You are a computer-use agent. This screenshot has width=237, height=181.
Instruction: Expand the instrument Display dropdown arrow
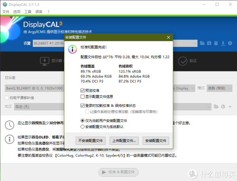coord(192,88)
